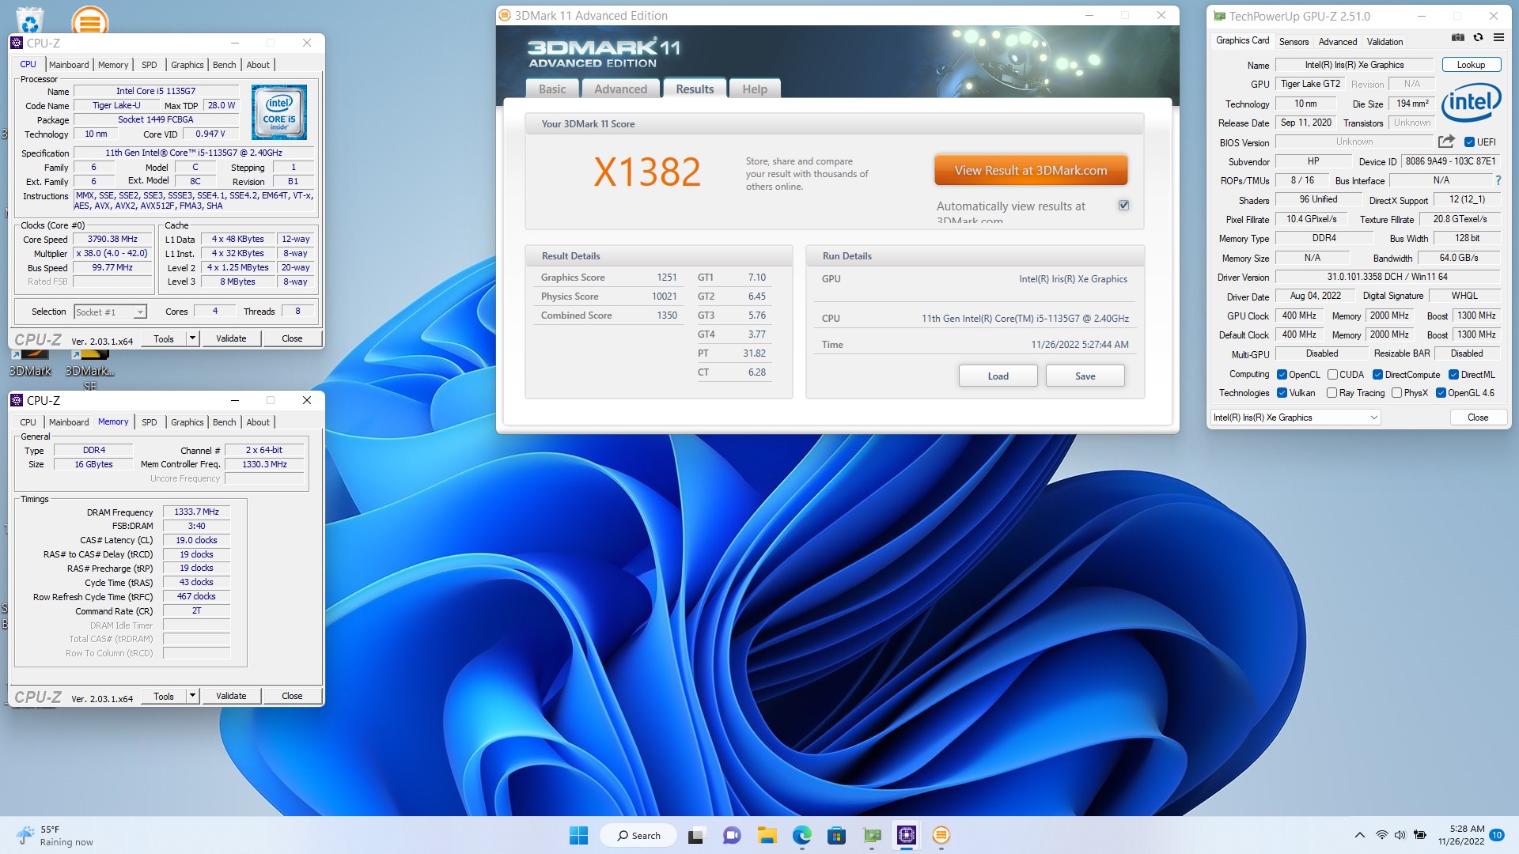The width and height of the screenshot is (1519, 854).
Task: Take a GPU-Z screenshot with camera icon
Action: click(x=1458, y=37)
